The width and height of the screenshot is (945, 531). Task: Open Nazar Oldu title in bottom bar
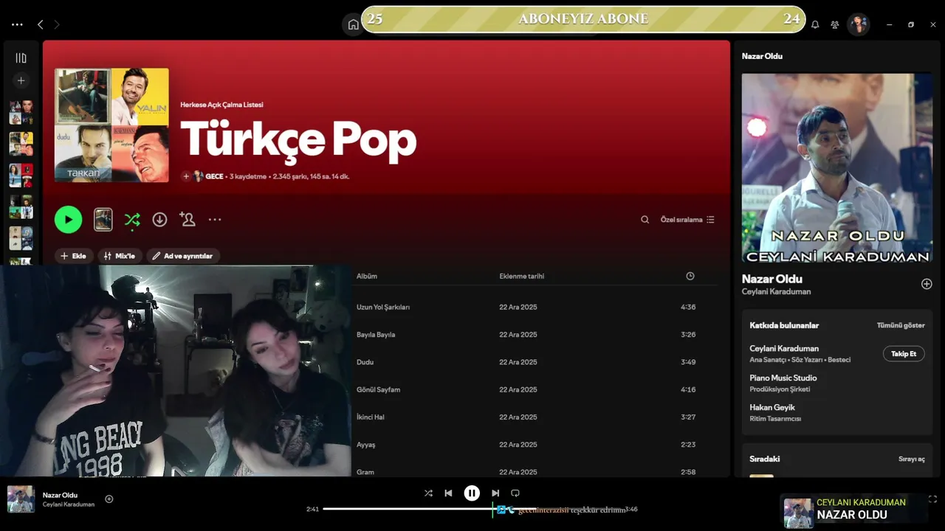pyautogui.click(x=60, y=495)
